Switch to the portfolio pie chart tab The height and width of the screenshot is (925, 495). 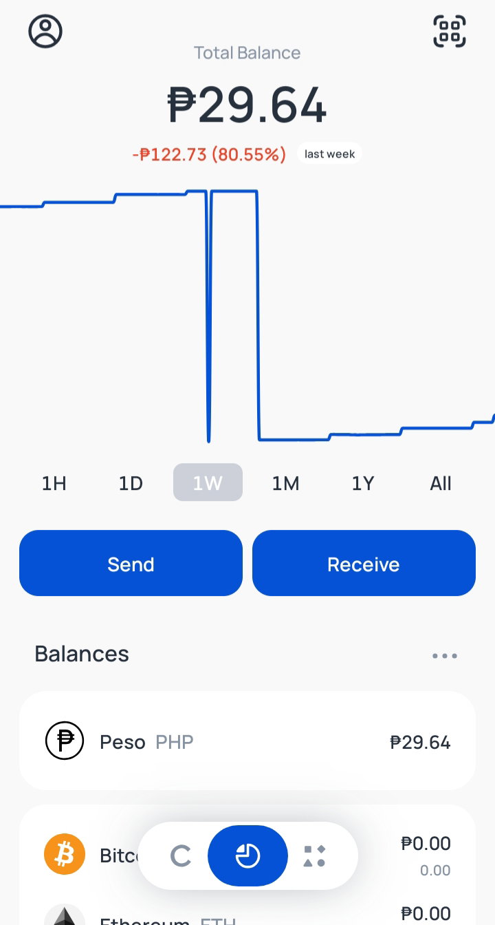247,856
